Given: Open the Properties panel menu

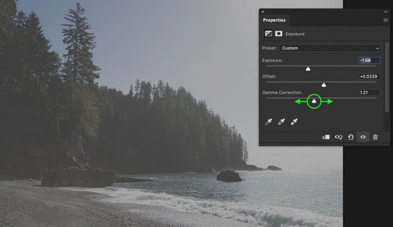Looking at the screenshot, I should point(386,20).
